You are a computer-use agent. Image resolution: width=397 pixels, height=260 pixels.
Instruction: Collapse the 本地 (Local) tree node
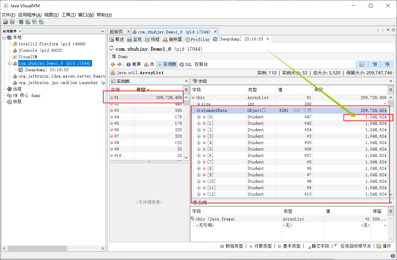tap(4, 37)
